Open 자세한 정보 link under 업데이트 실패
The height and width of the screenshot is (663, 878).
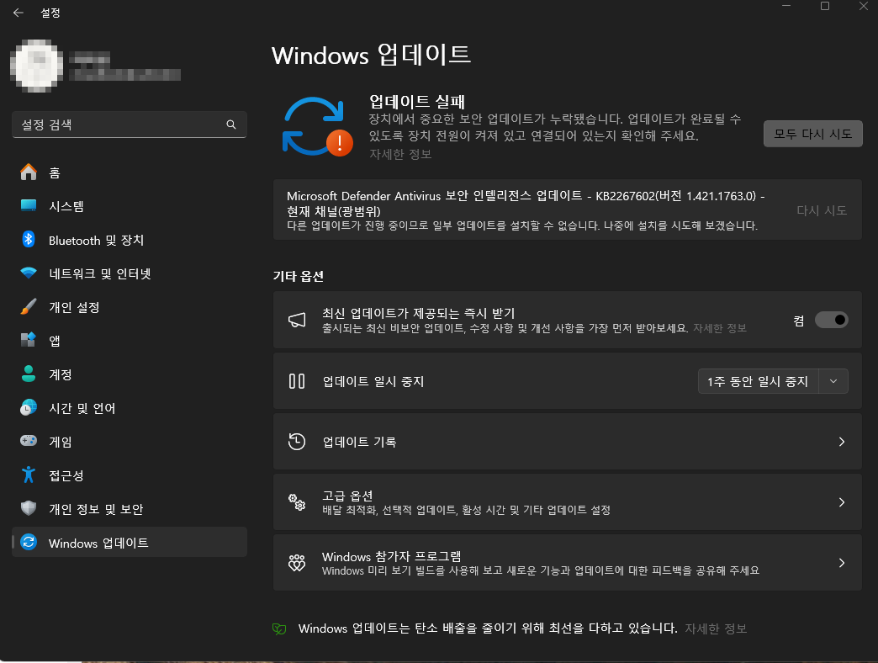[400, 154]
